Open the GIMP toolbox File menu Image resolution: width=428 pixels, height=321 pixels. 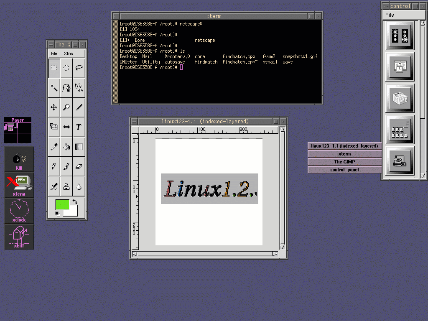(x=54, y=53)
